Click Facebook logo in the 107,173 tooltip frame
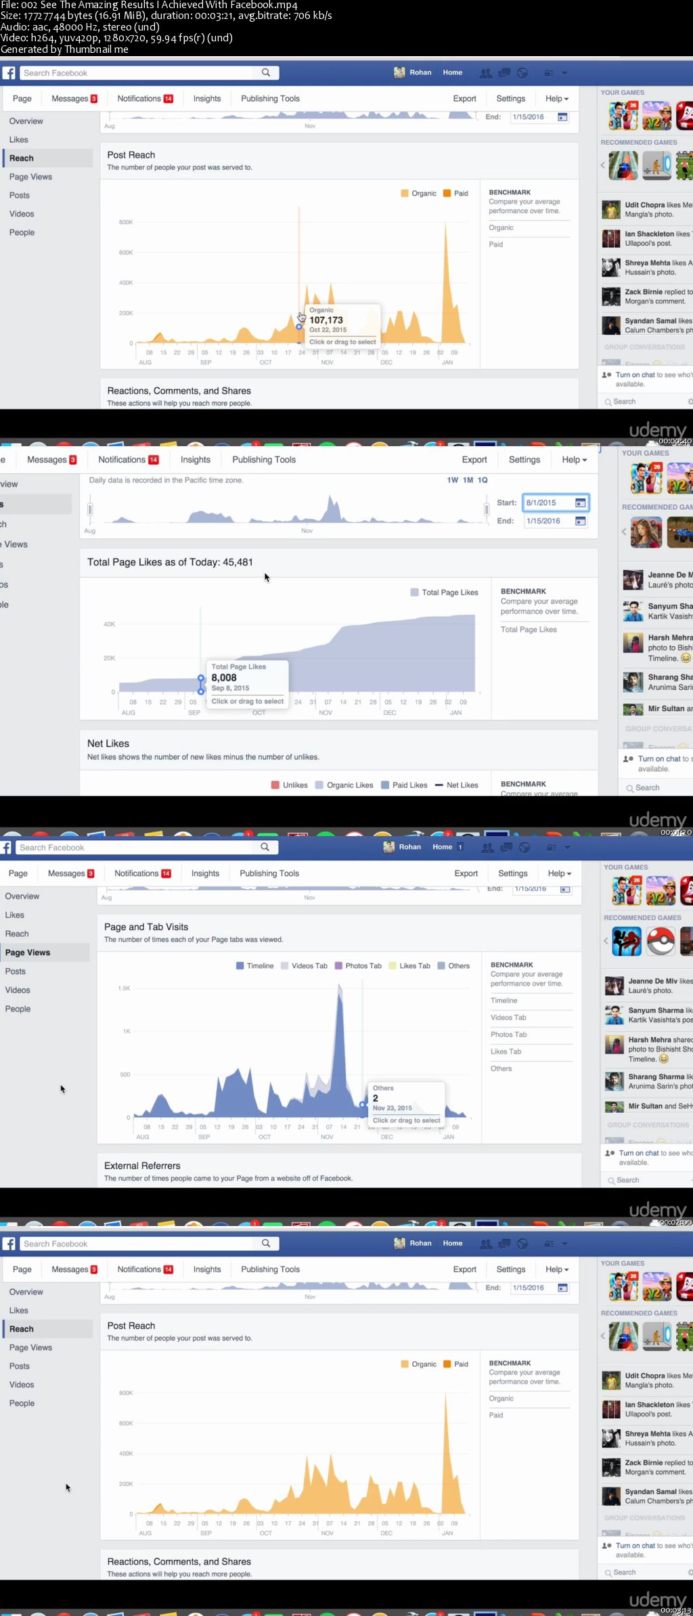Viewport: 693px width, 1616px height. pyautogui.click(x=9, y=73)
